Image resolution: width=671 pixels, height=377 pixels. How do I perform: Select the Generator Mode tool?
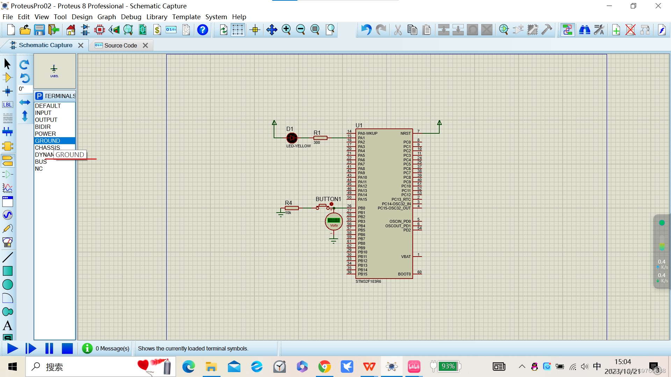tap(8, 215)
